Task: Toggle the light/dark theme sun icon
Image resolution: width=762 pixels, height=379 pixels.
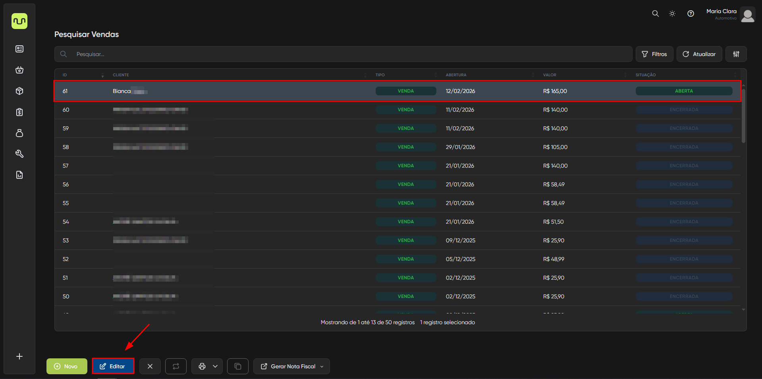Action: pyautogui.click(x=672, y=14)
